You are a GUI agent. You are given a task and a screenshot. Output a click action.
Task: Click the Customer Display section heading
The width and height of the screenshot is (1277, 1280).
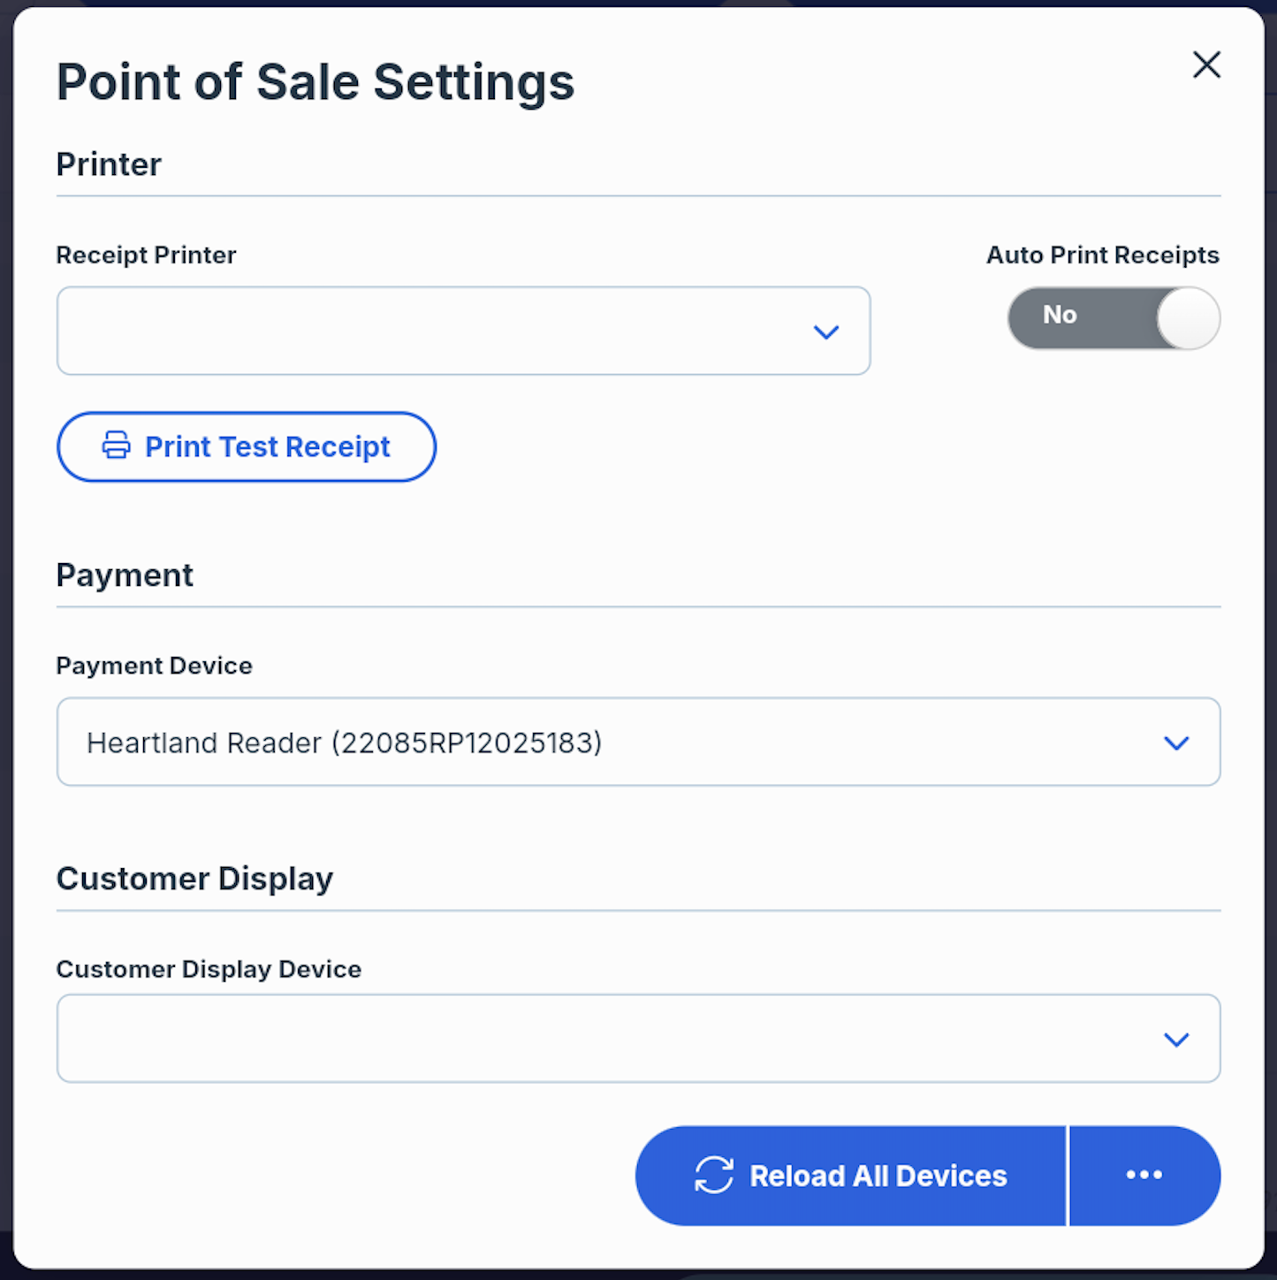coord(194,879)
